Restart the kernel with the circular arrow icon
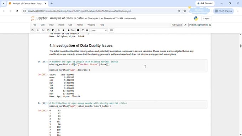 point(83,30)
